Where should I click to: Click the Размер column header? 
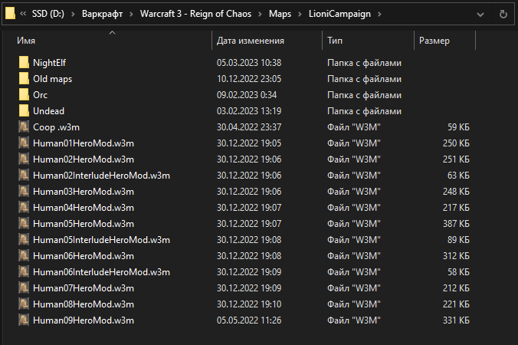pyautogui.click(x=434, y=41)
